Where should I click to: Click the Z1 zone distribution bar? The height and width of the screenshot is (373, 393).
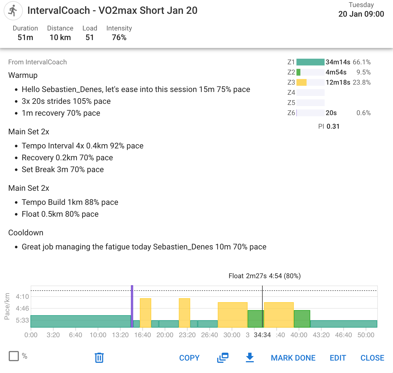310,62
